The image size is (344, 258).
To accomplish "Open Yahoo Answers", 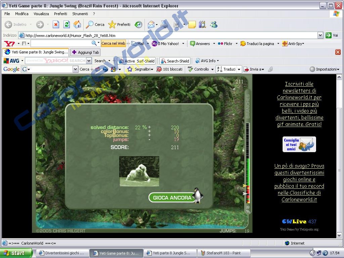I will [x=200, y=44].
